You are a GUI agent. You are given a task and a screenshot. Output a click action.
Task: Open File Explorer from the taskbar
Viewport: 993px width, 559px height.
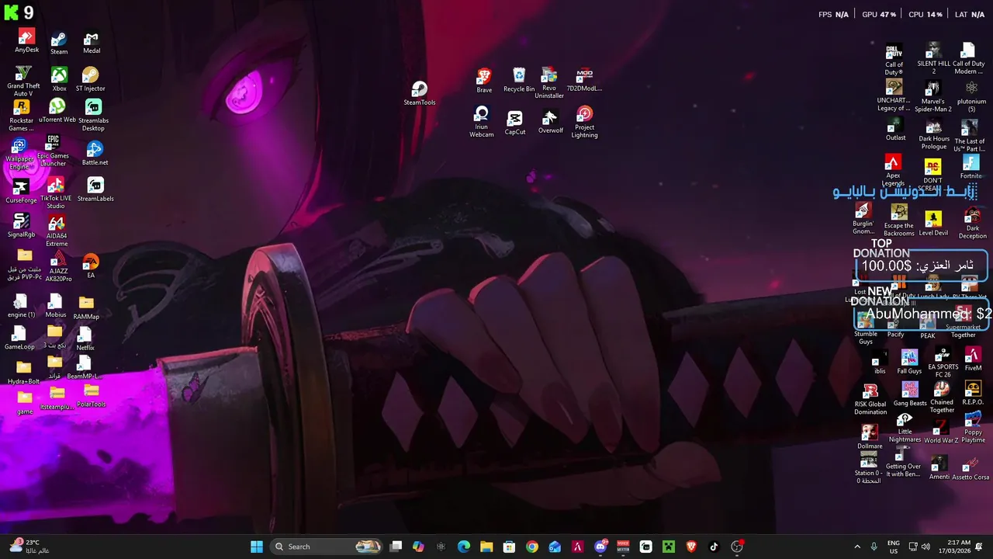coord(486,547)
